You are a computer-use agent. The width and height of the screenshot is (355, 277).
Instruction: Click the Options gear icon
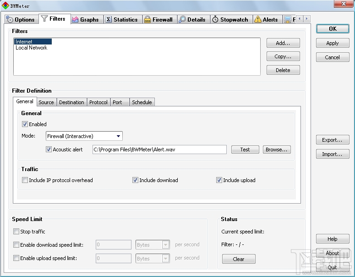pyautogui.click(x=10, y=20)
